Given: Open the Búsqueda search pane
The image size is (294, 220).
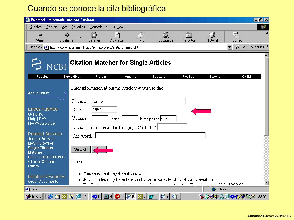Looking at the screenshot, I should [166, 37].
